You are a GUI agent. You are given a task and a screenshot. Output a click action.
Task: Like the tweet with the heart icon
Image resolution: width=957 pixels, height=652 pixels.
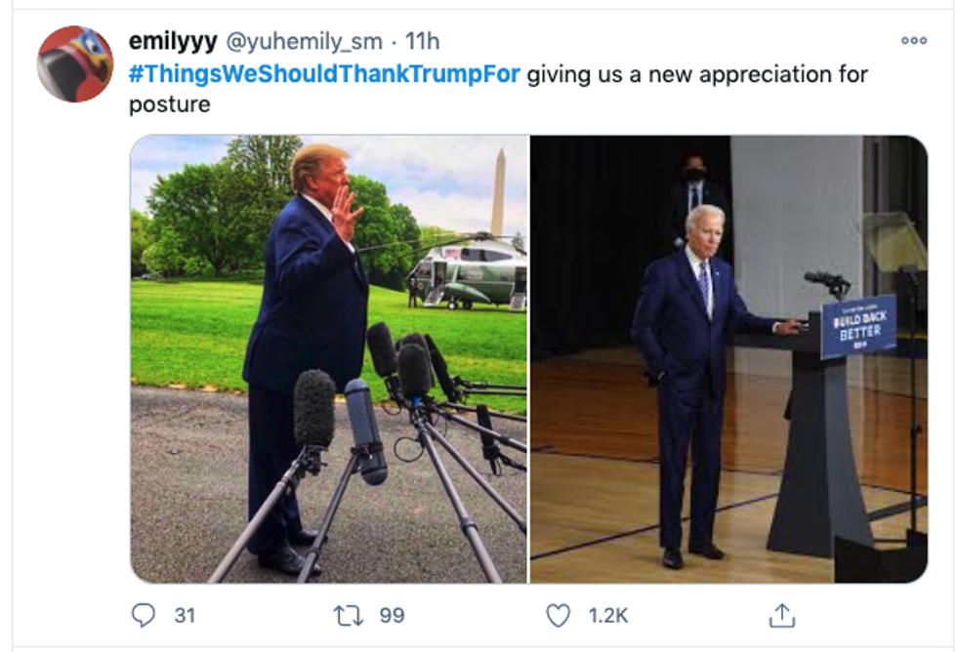point(558,615)
